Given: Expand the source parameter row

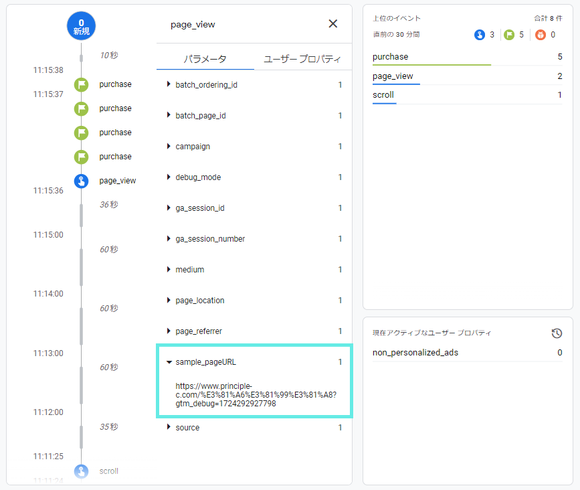Looking at the screenshot, I should 187,428.
